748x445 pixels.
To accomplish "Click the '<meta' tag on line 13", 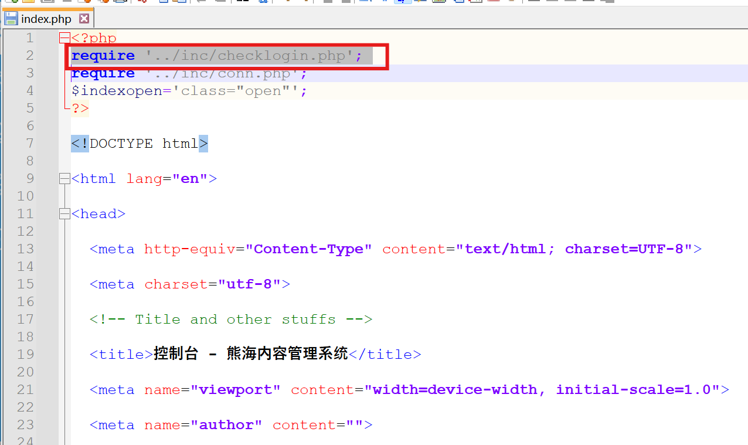I will pyautogui.click(x=112, y=249).
